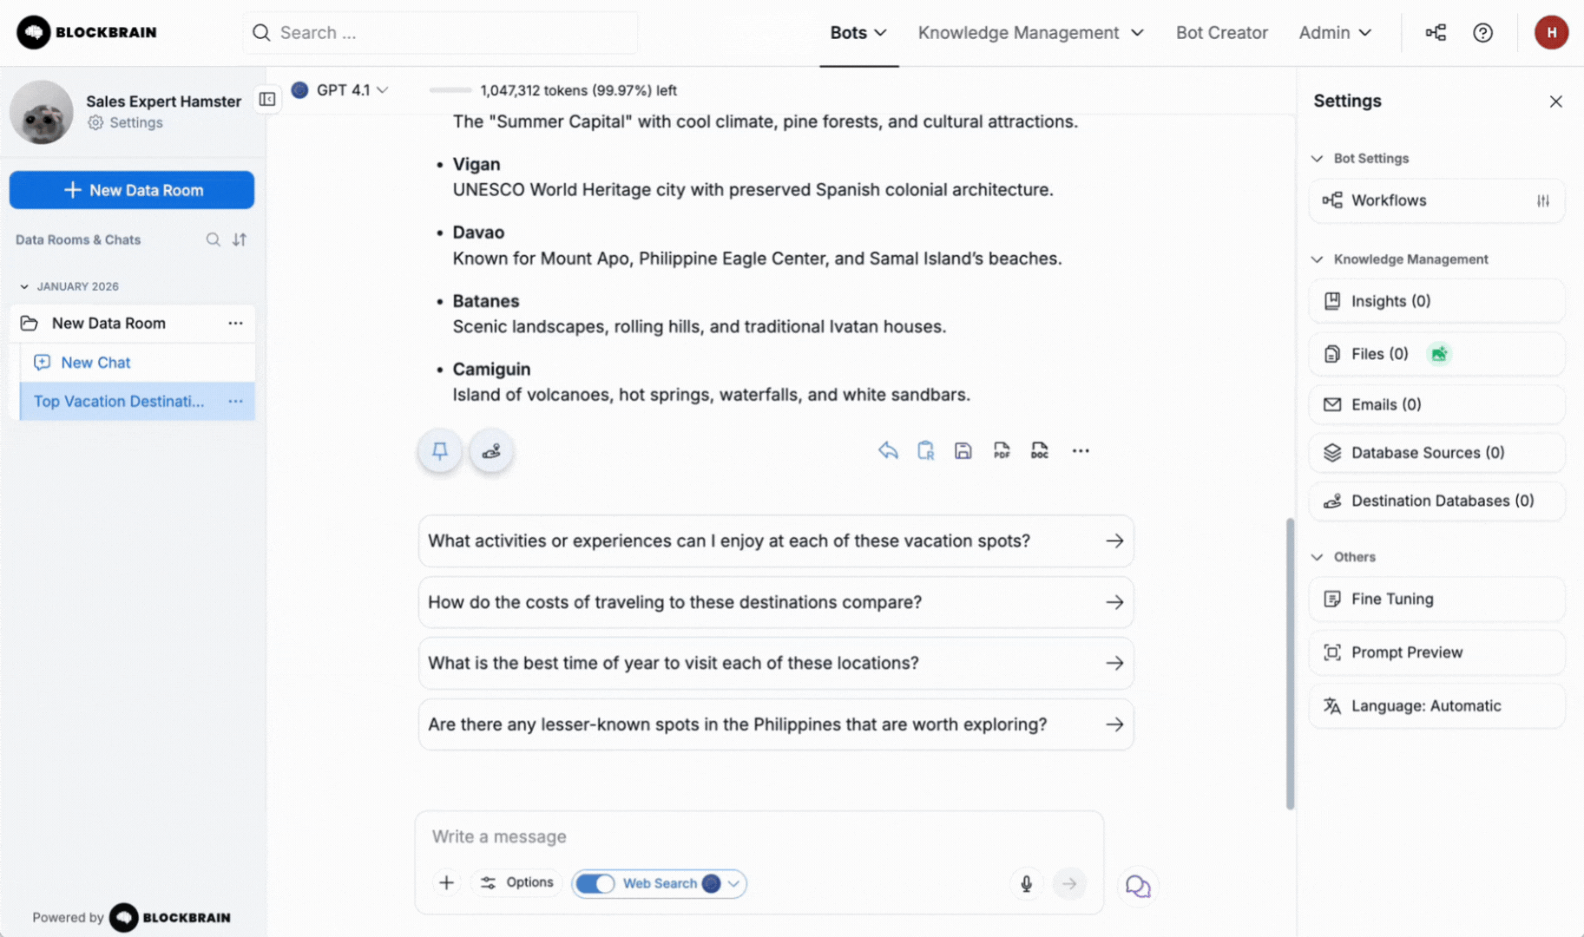The width and height of the screenshot is (1584, 937).
Task: Click the save response icon
Action: [x=963, y=451]
